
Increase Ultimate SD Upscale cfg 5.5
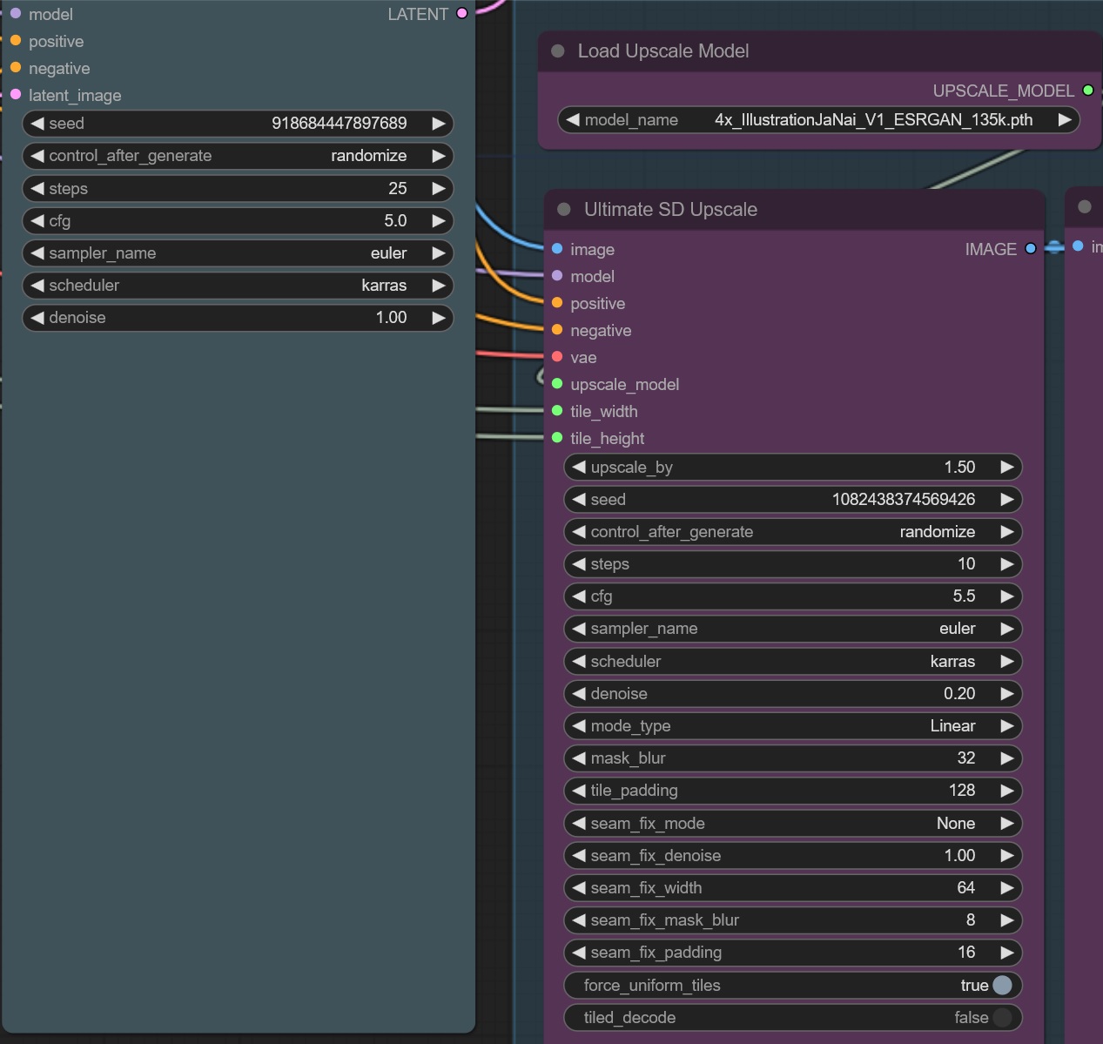tap(1007, 596)
